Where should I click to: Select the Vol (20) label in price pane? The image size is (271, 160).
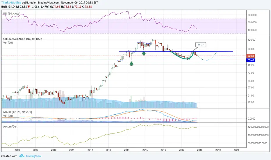coord(8,42)
